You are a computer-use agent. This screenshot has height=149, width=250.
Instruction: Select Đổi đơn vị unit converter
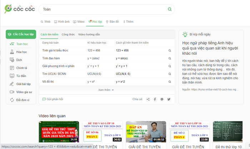pos(23,100)
